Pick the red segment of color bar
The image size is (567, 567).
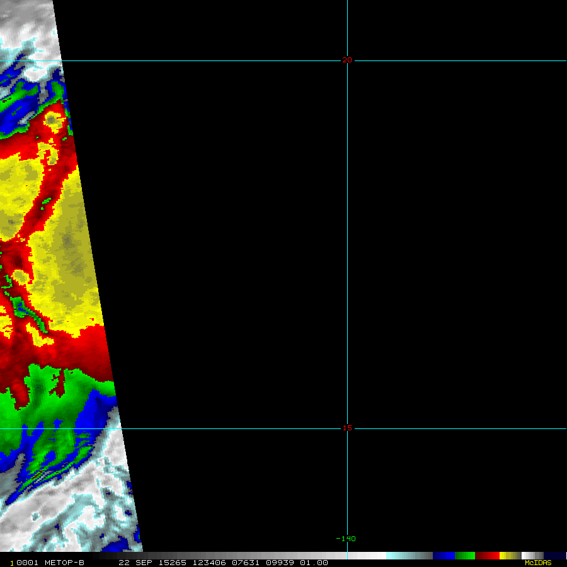487,556
